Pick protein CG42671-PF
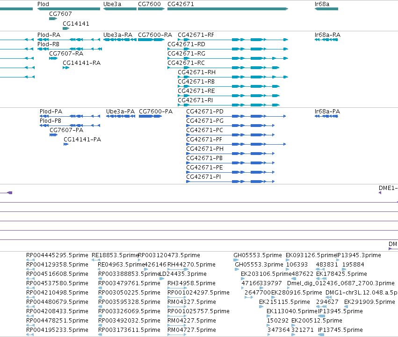The width and height of the screenshot is (398, 337). pos(204,140)
